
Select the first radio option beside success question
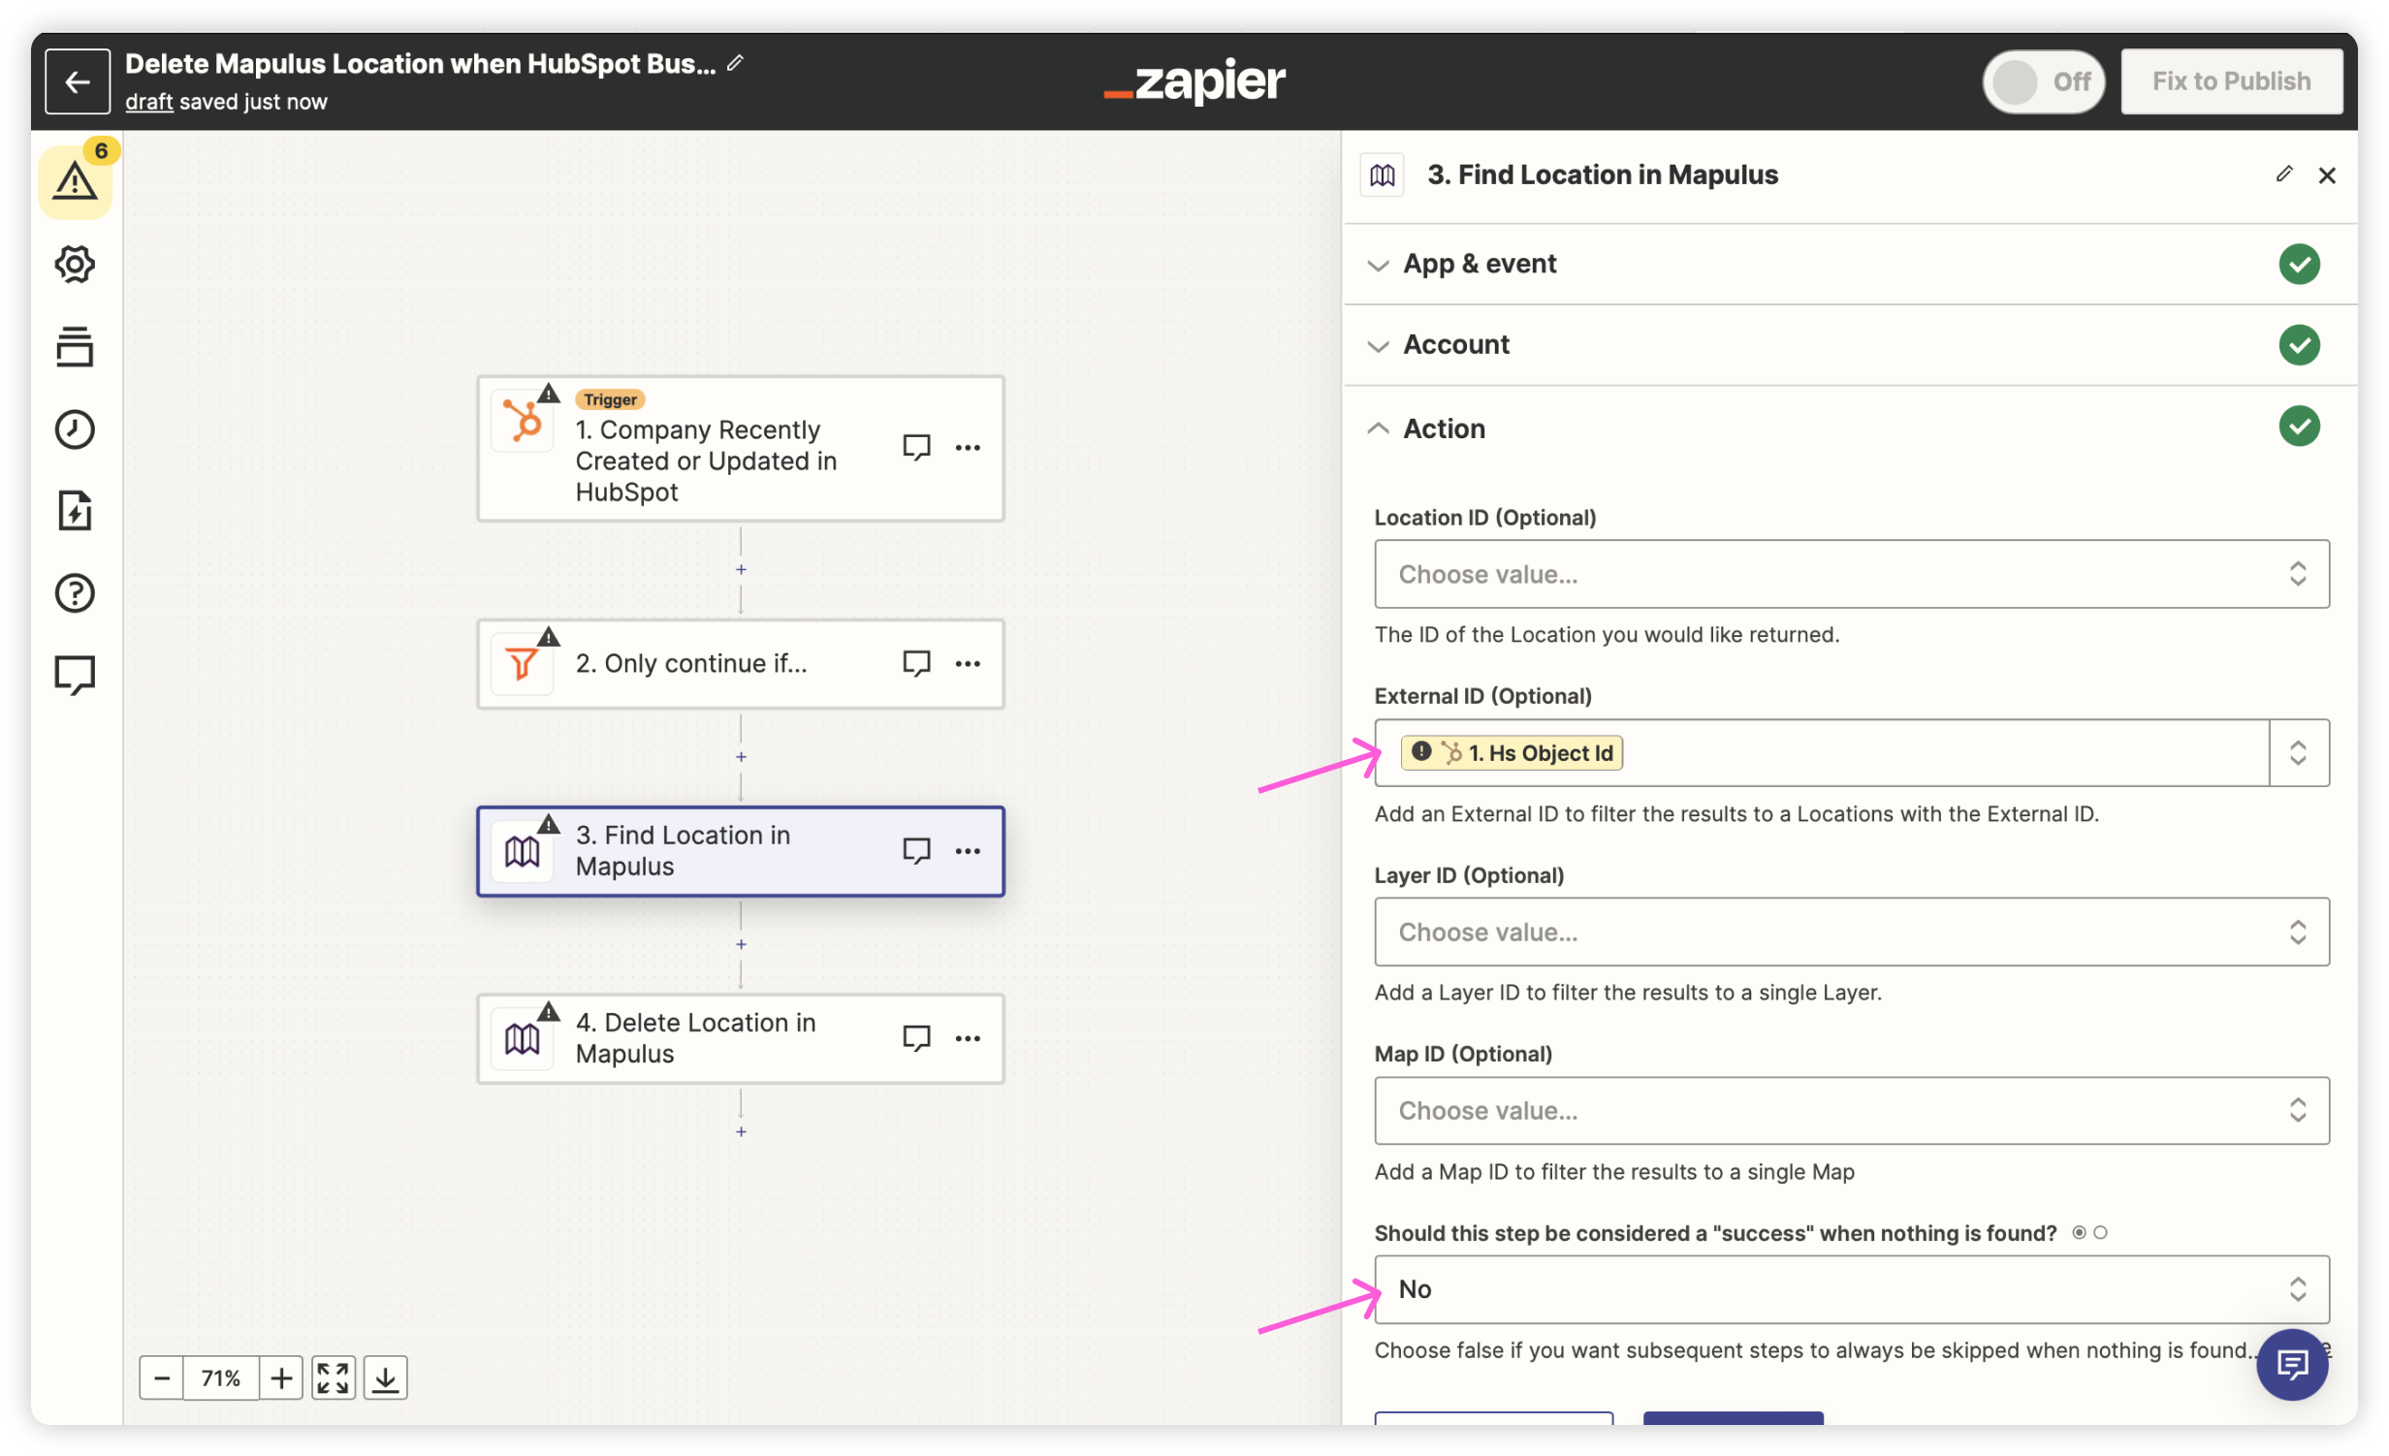2080,1233
